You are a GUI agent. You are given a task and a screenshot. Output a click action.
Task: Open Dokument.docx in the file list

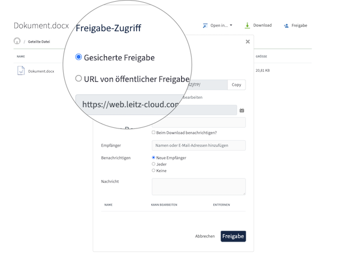(x=41, y=72)
